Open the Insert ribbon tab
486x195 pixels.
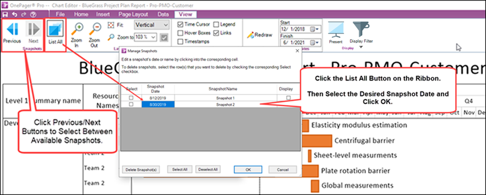[103, 14]
